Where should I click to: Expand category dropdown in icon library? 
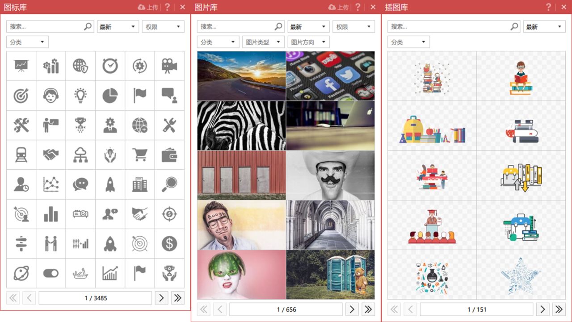click(27, 42)
